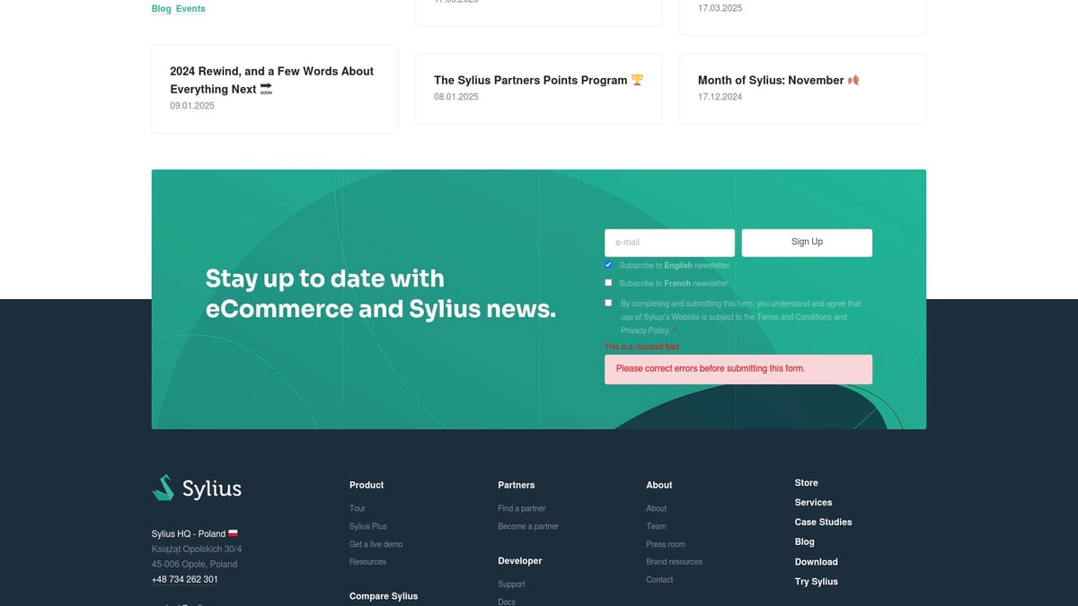The image size is (1078, 606).
Task: Open the Sylius Plus footer link
Action: 368,526
